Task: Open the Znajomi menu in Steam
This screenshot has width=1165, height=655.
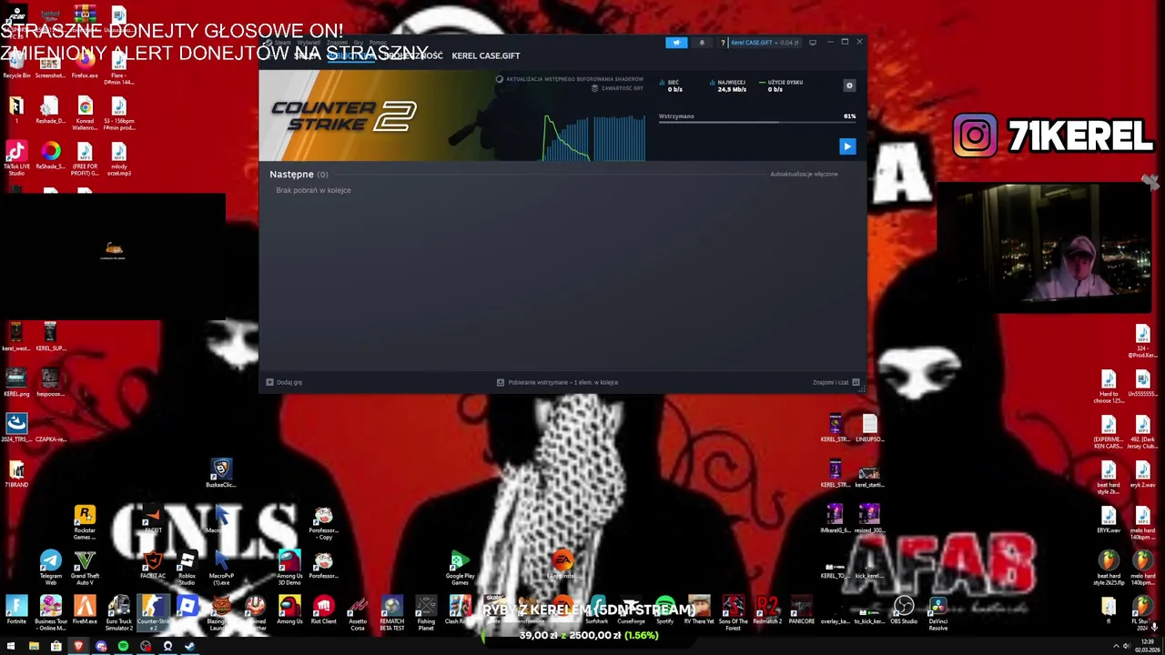Action: 337,43
